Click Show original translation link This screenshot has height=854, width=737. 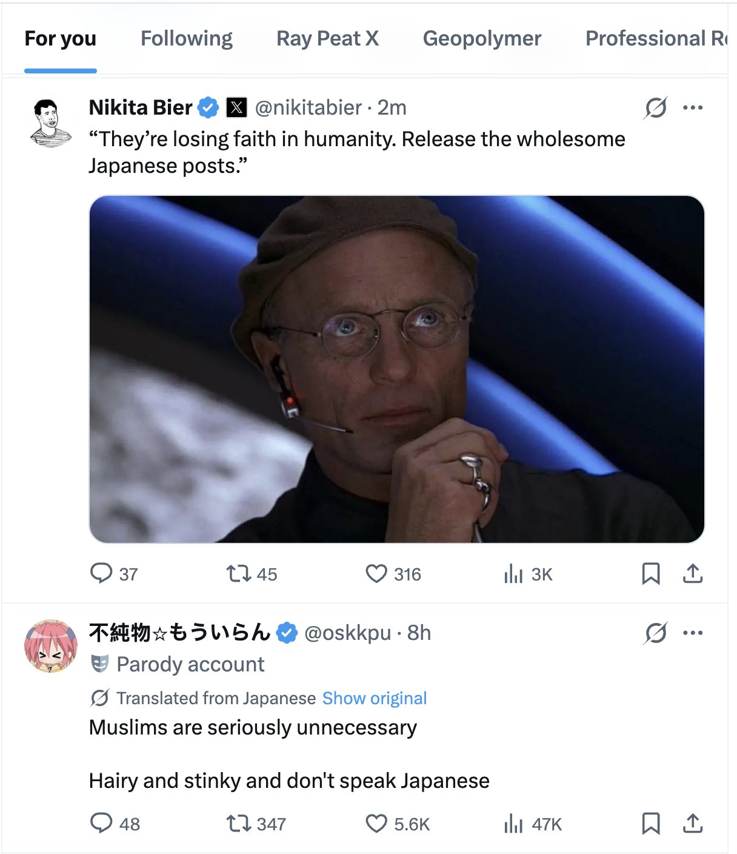pos(374,698)
